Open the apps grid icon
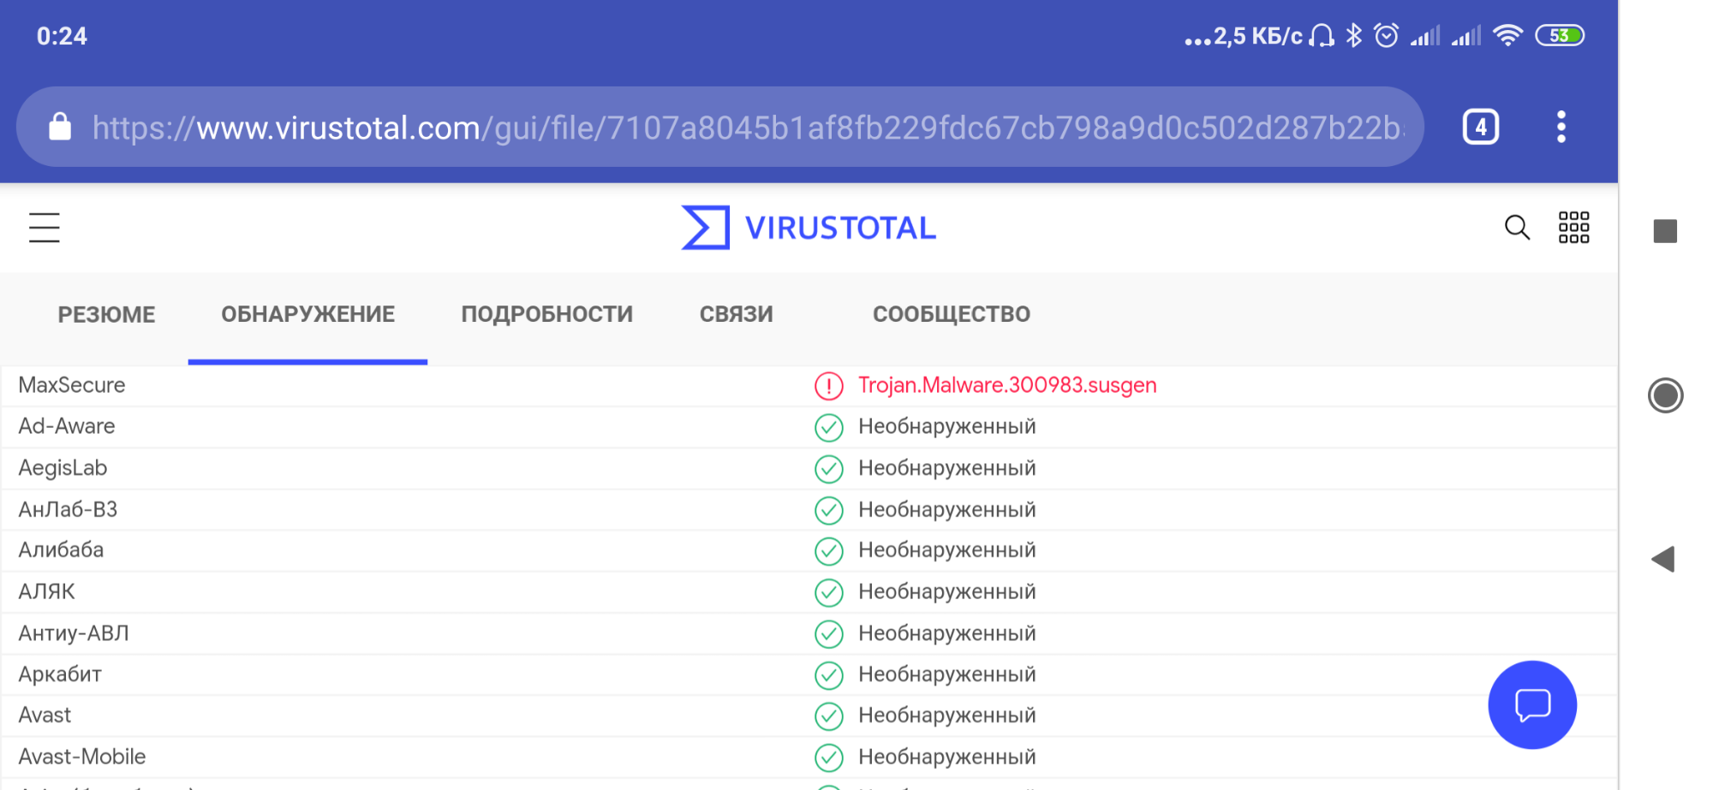Viewport: 1713px width, 790px height. pos(1573,228)
